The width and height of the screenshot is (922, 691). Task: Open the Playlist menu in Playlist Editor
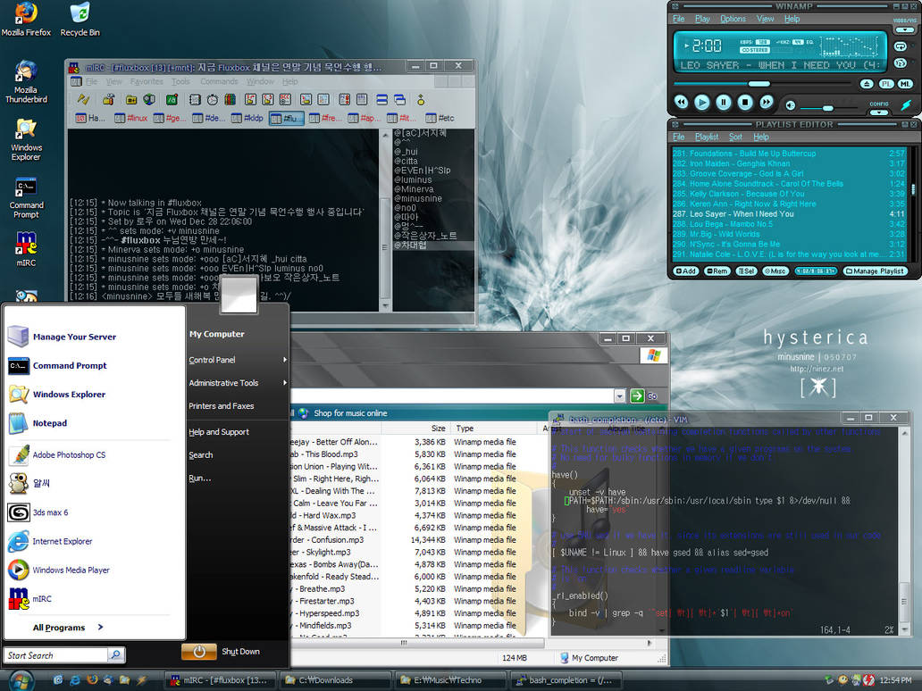tap(706, 137)
